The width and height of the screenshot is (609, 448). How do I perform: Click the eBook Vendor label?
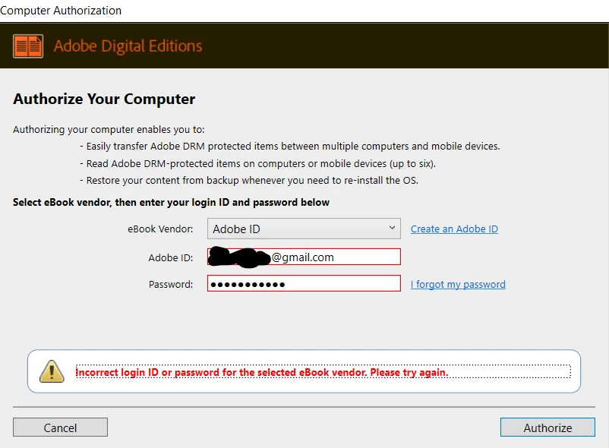coord(160,229)
